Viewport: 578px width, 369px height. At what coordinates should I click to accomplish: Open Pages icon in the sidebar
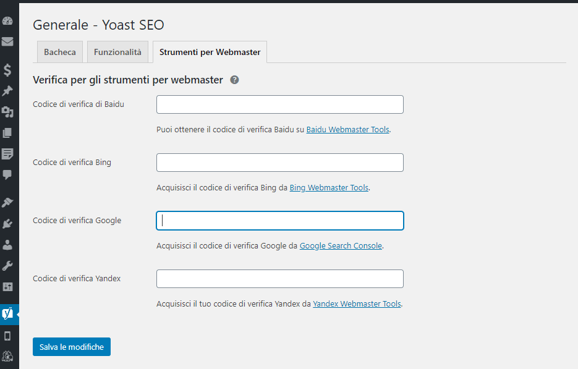(7, 133)
